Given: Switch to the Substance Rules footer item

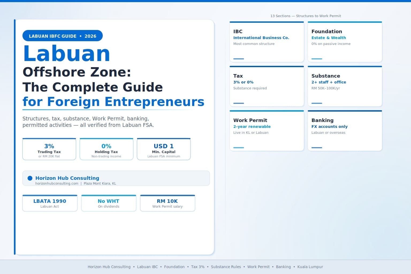Looking at the screenshot, I should click(226, 267).
